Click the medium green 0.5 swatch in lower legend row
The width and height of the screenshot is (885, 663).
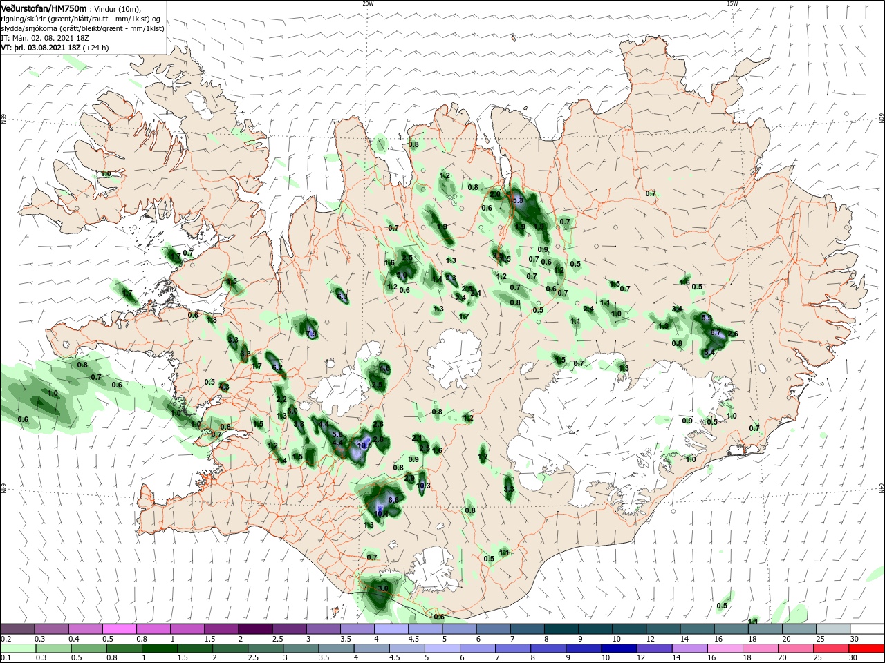(x=88, y=648)
